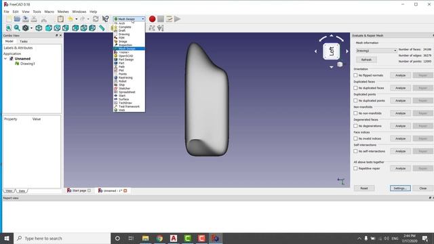Viewport: 434px width, 244px height.
Task: Toggle No invalid indices checkbox
Action: tap(355, 138)
